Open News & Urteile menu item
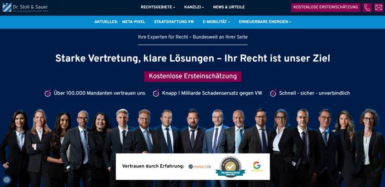 [229, 7]
